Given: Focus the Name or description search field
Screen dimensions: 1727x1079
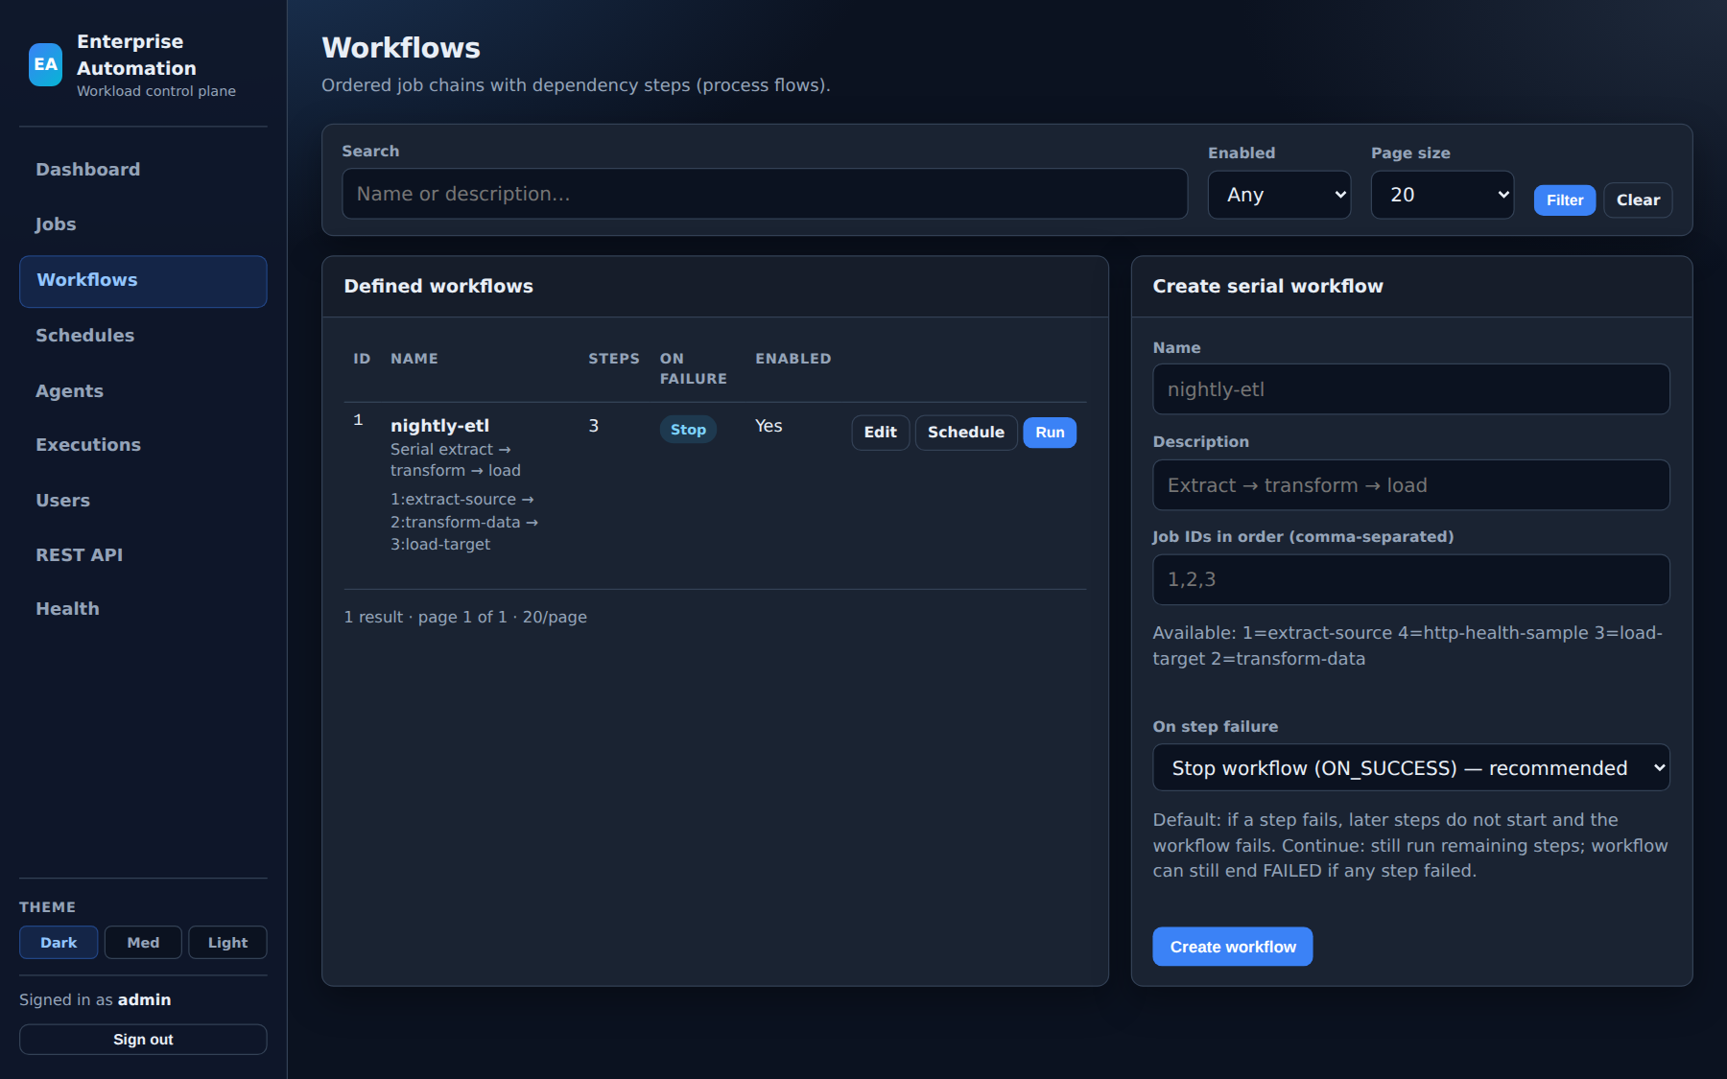Looking at the screenshot, I should [x=765, y=194].
